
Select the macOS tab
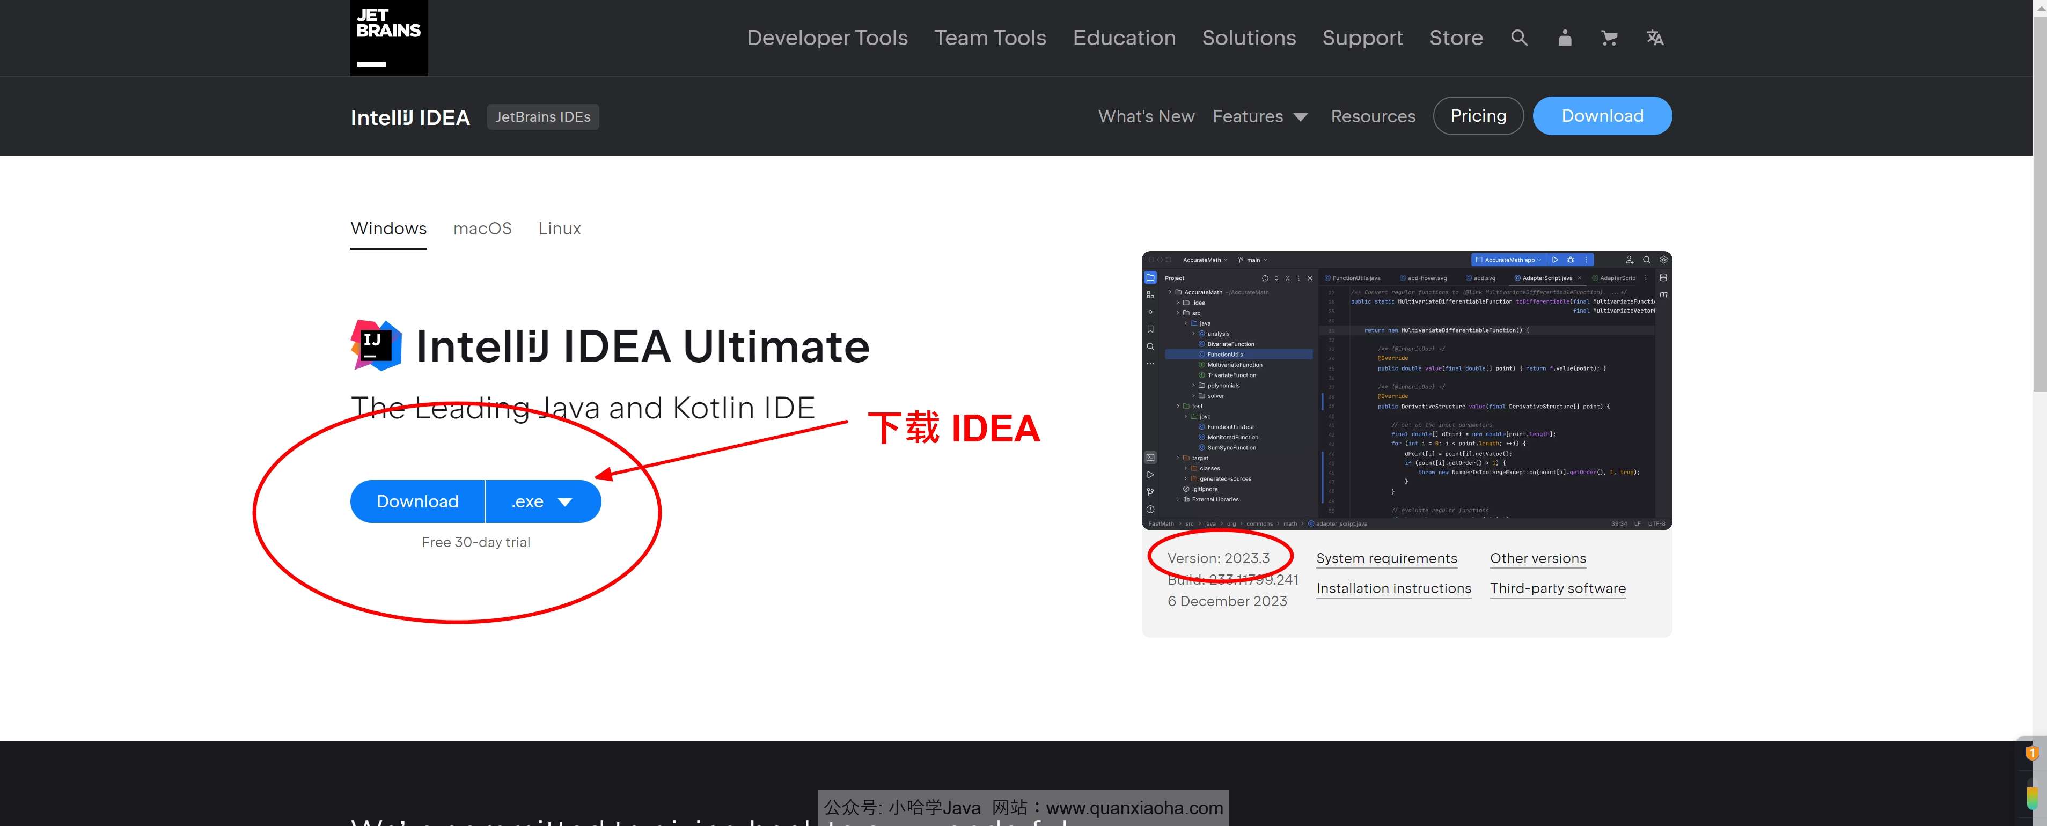482,228
